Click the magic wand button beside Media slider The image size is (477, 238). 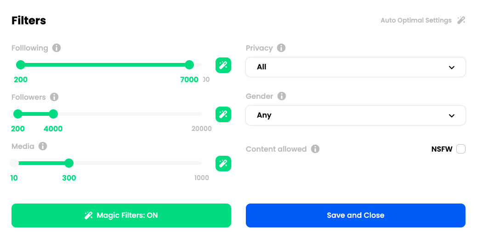point(223,164)
